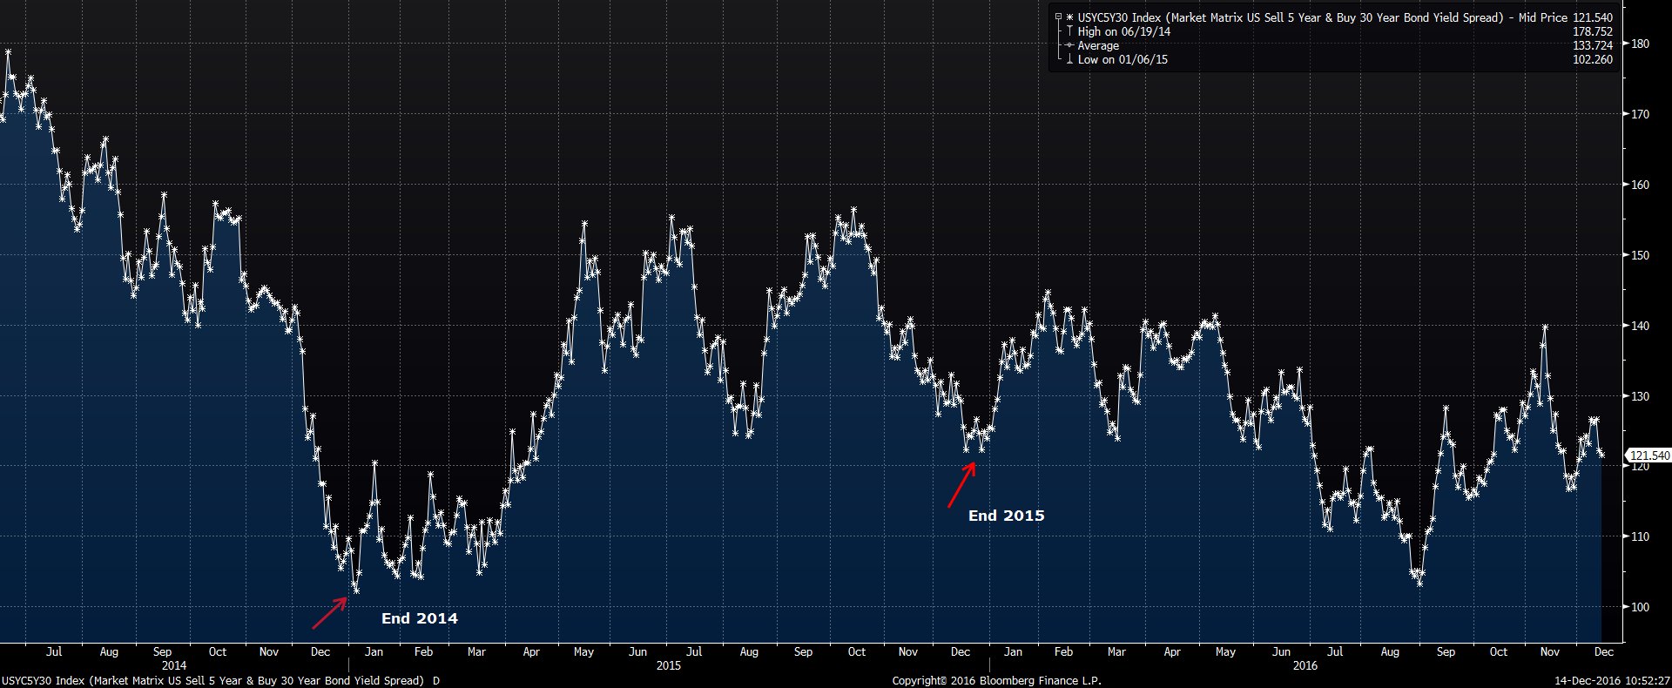
Task: Select the 'Average' legend entry
Action: point(1098,45)
